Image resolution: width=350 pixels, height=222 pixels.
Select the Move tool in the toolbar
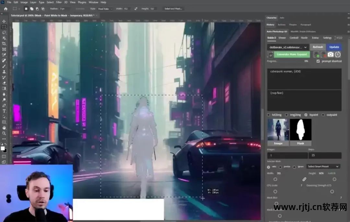click(4, 21)
